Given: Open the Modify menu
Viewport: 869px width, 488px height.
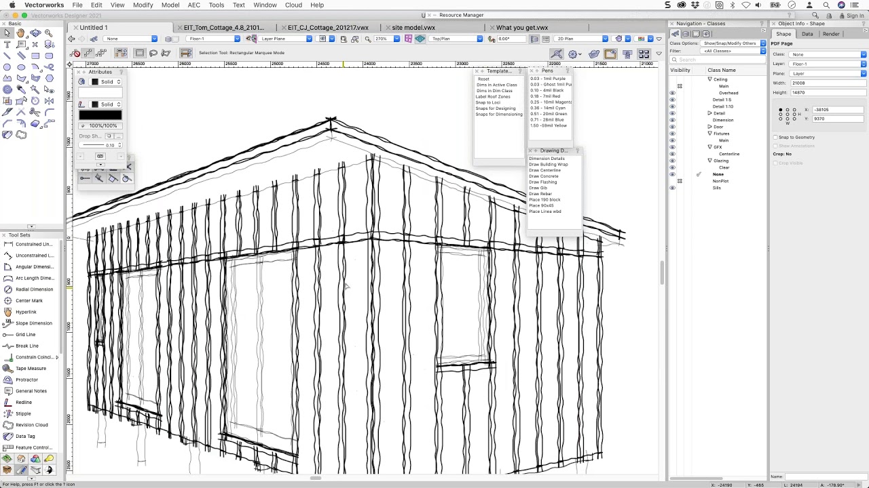Looking at the screenshot, I should [143, 5].
